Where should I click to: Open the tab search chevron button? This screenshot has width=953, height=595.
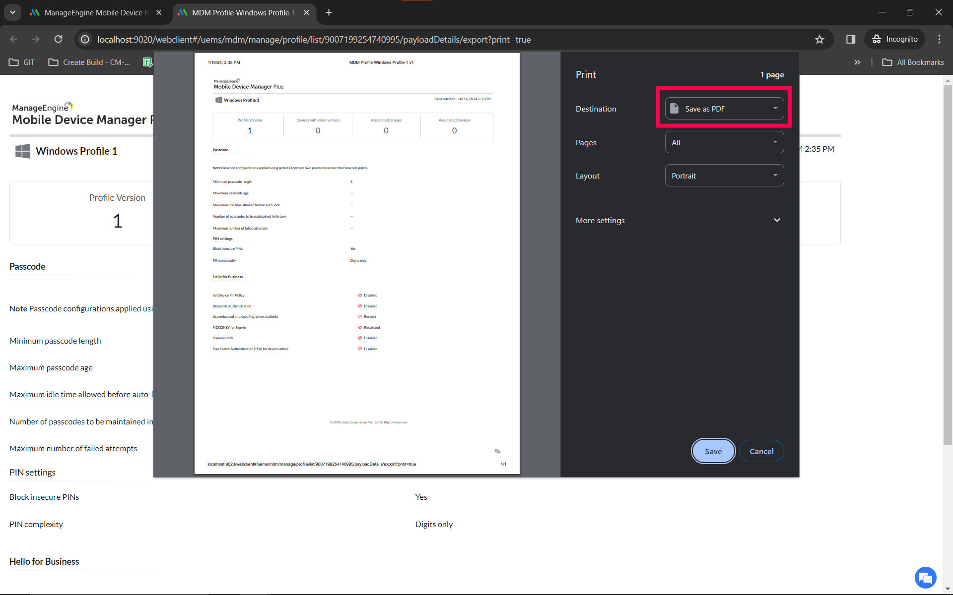pos(12,12)
